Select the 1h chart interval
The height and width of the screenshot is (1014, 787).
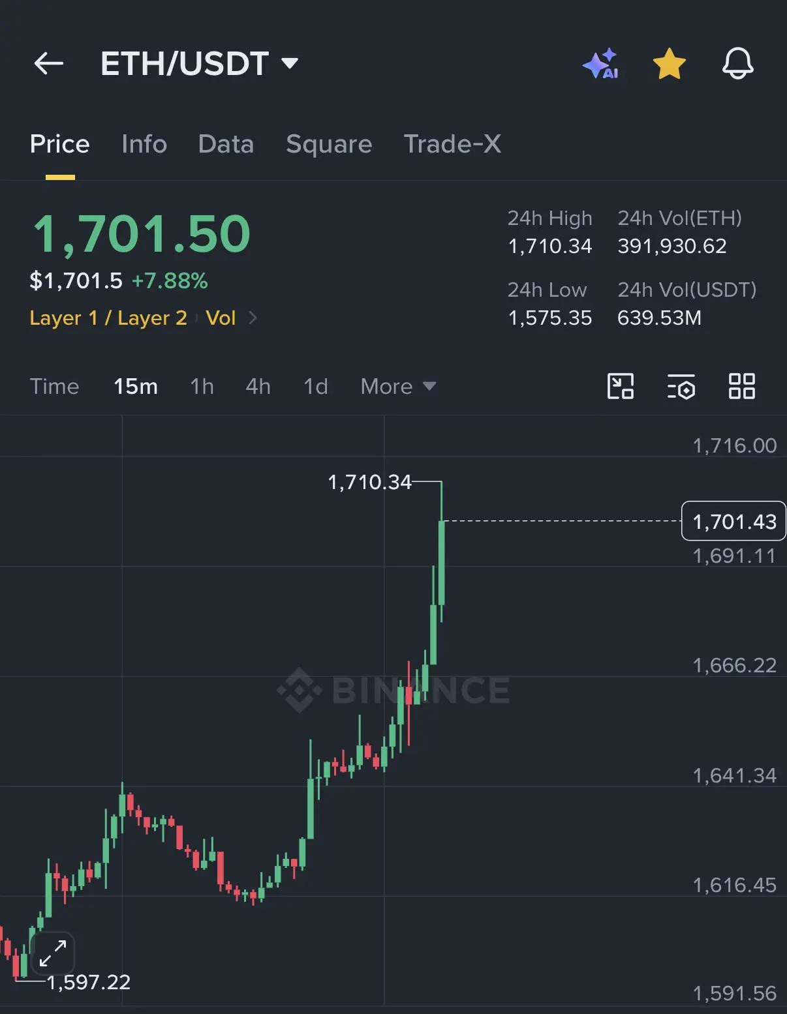coord(202,386)
